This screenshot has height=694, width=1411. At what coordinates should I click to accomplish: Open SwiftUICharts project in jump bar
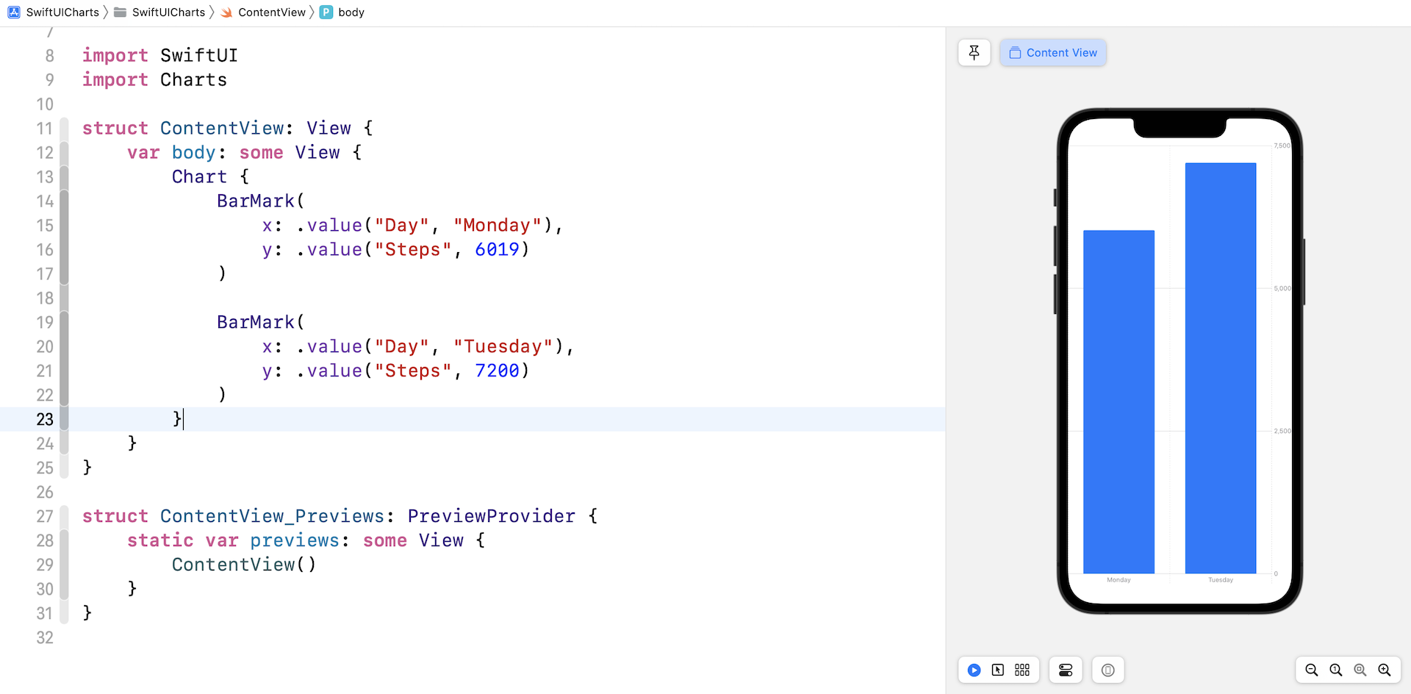(54, 12)
